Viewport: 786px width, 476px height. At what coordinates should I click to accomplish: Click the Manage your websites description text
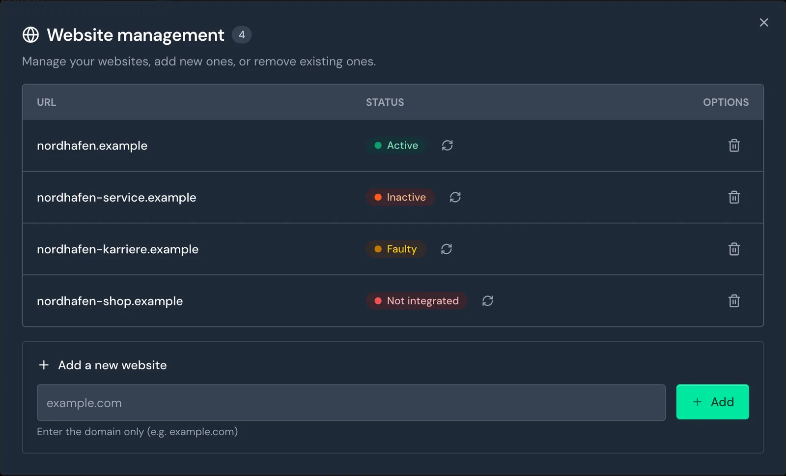point(199,61)
